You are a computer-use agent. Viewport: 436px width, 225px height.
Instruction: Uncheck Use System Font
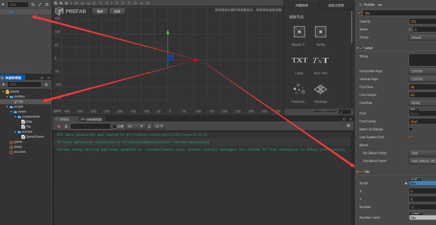(x=411, y=137)
